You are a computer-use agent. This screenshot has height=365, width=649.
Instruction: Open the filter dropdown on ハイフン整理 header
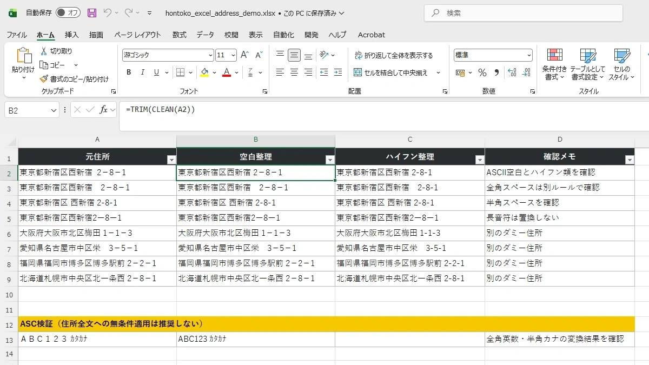click(479, 160)
